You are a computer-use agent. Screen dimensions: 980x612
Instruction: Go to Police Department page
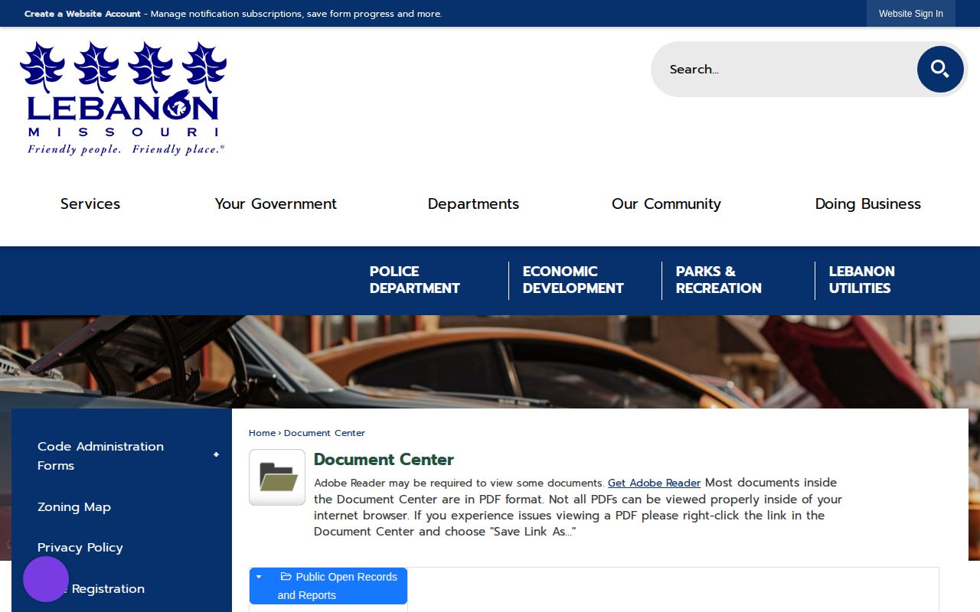(415, 280)
